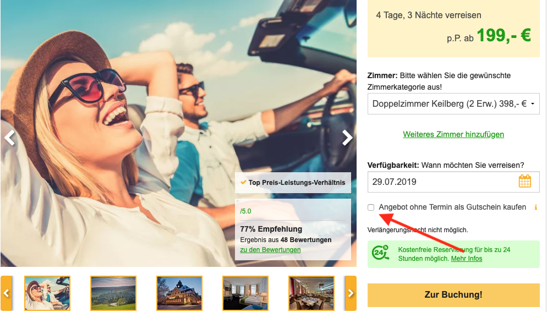Click the 24h free reservation icon
Image resolution: width=547 pixels, height=312 pixels.
(x=381, y=253)
